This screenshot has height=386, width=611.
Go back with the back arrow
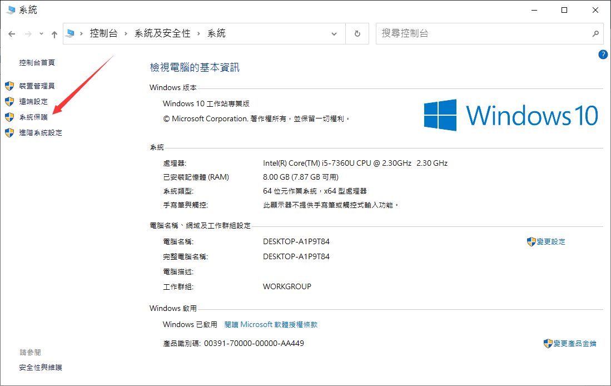(12, 34)
